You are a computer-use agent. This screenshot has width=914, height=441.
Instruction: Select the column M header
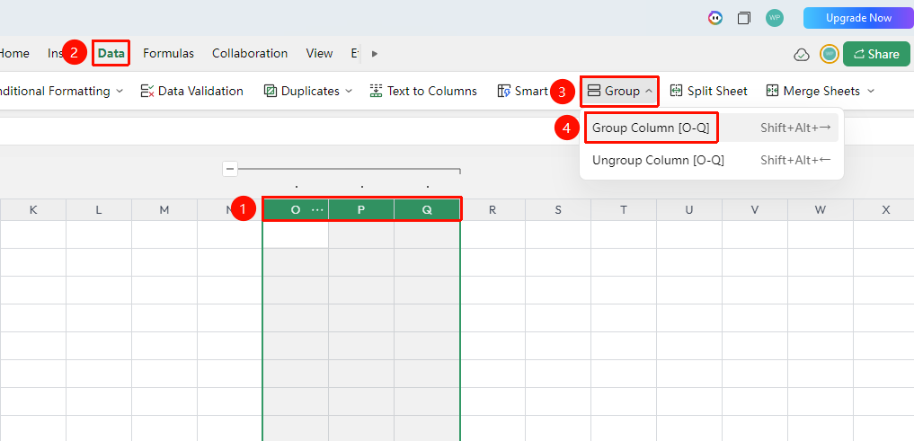[x=164, y=210]
